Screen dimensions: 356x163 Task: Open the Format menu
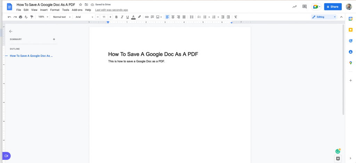pos(55,10)
